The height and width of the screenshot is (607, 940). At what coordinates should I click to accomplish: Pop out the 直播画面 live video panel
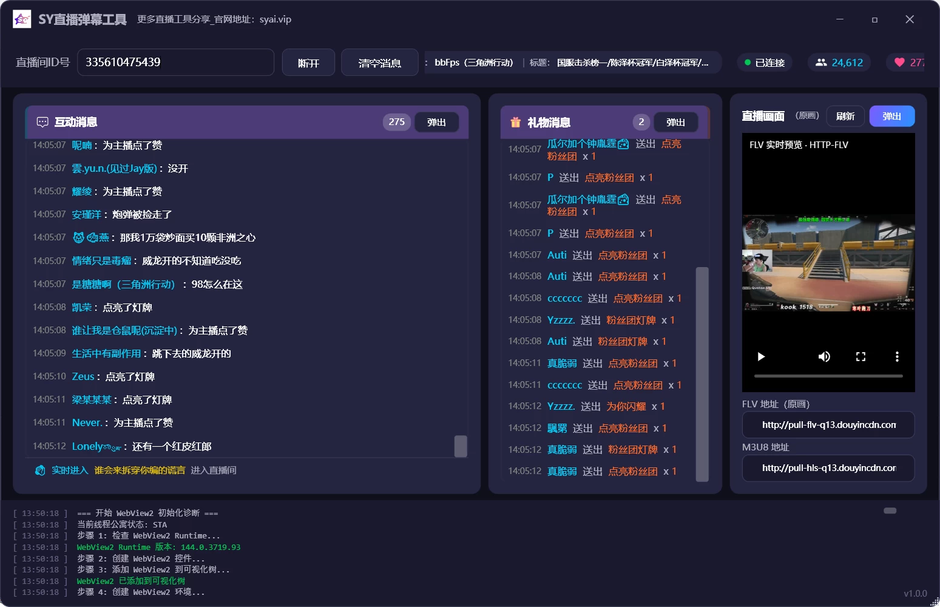pos(891,116)
